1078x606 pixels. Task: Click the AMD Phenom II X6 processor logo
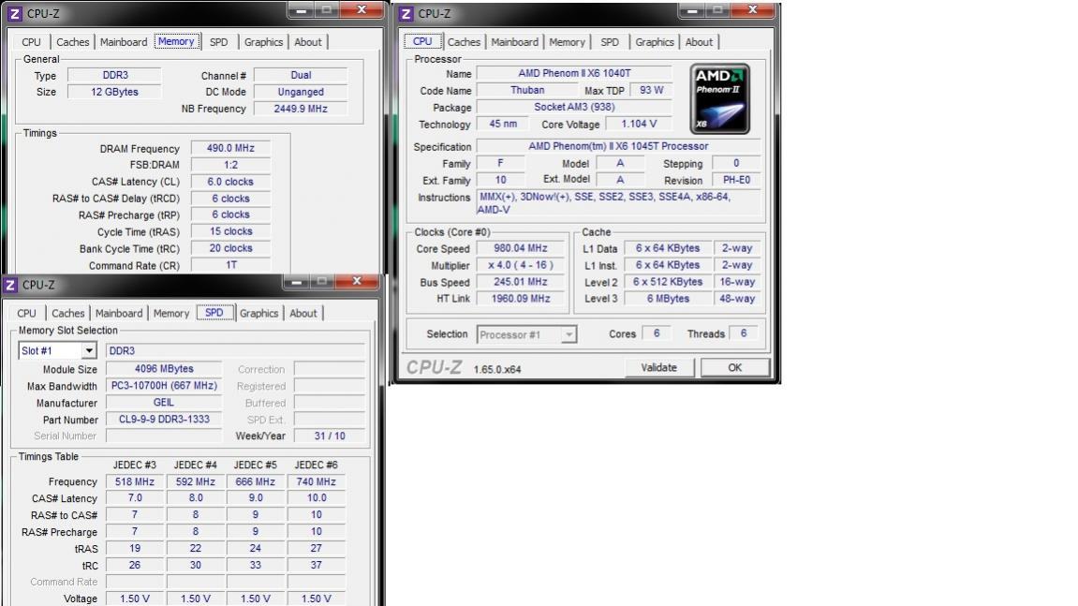click(720, 99)
